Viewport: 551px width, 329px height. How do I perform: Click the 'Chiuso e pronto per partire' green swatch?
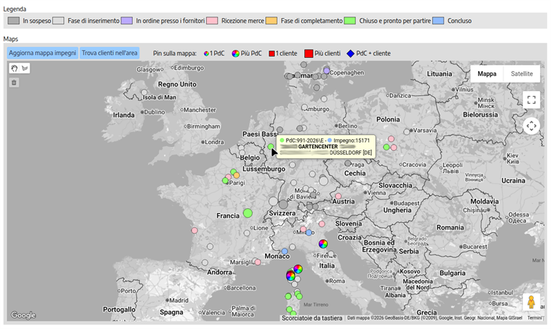[350, 21]
